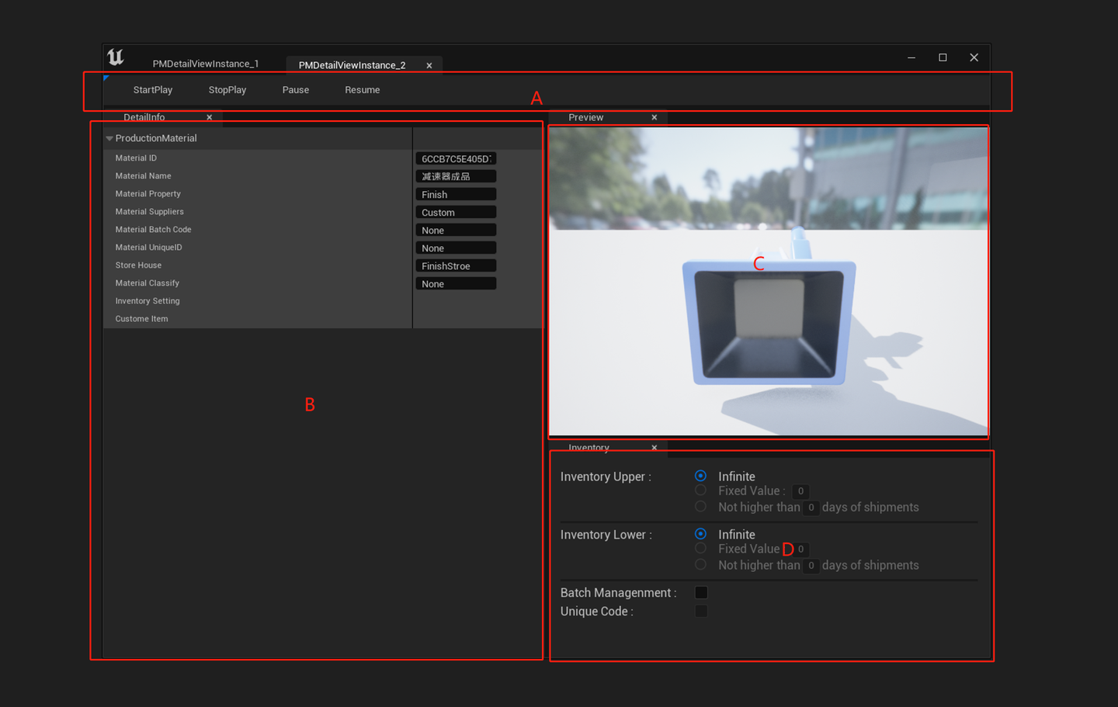Switch to the PMDetailViewInstance_1 tab
Viewport: 1118px width, 707px height.
pos(206,63)
